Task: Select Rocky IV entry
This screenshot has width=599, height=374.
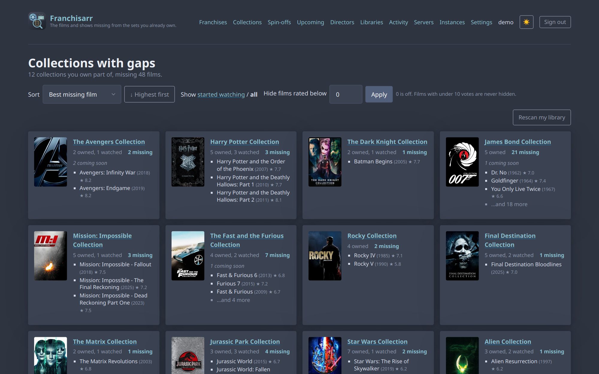Action: (x=378, y=256)
